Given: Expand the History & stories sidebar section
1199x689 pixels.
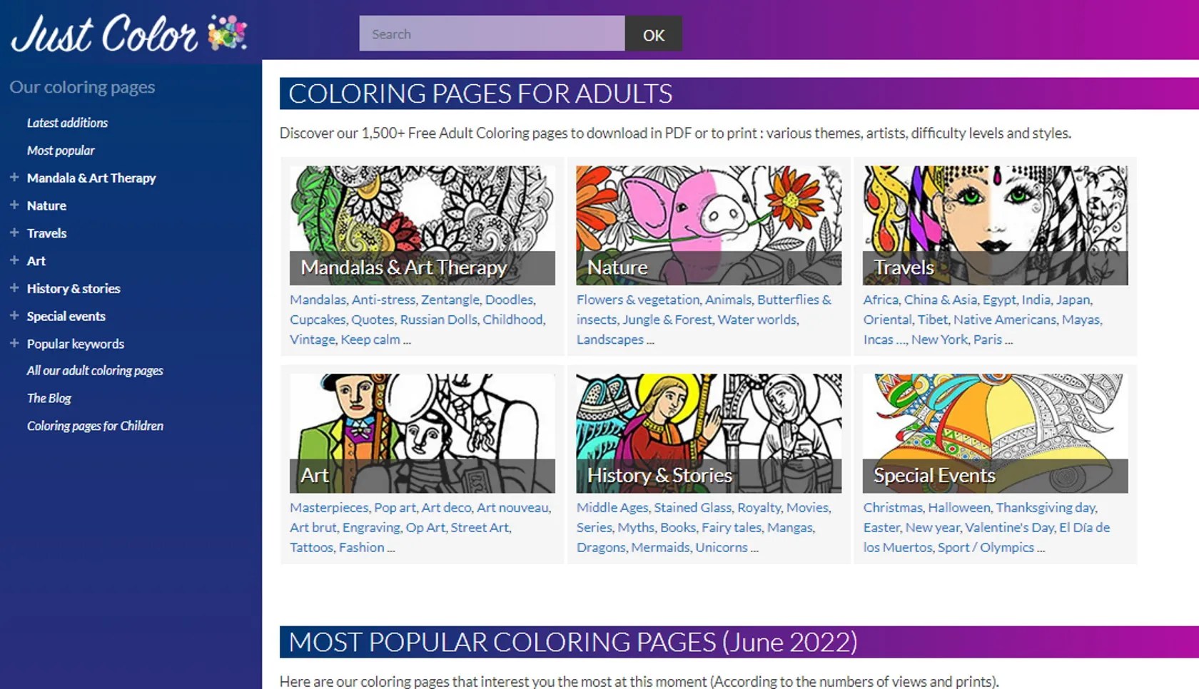Looking at the screenshot, I should (14, 288).
